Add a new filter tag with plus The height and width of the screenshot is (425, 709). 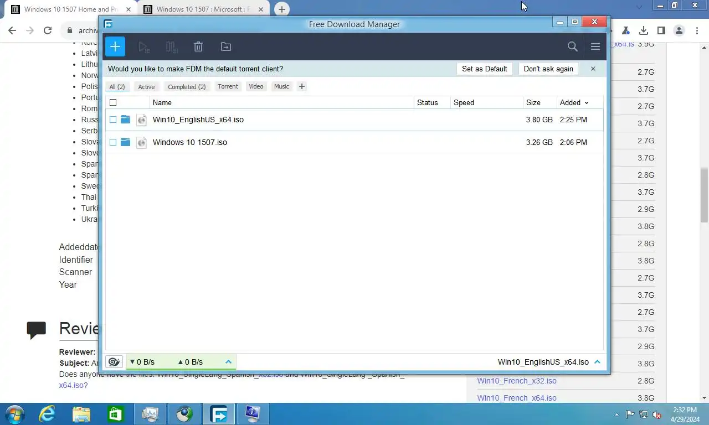302,86
